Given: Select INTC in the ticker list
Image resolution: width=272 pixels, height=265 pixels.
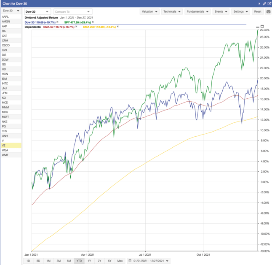Looking at the screenshot, I should (x=11, y=84).
